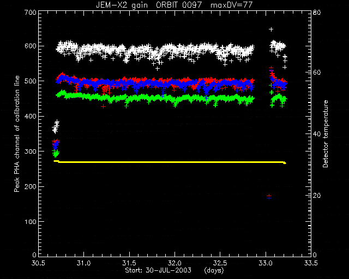Click the 'Peak PHA channel of calibration line' axis label
The image size is (349, 279).
[17, 134]
